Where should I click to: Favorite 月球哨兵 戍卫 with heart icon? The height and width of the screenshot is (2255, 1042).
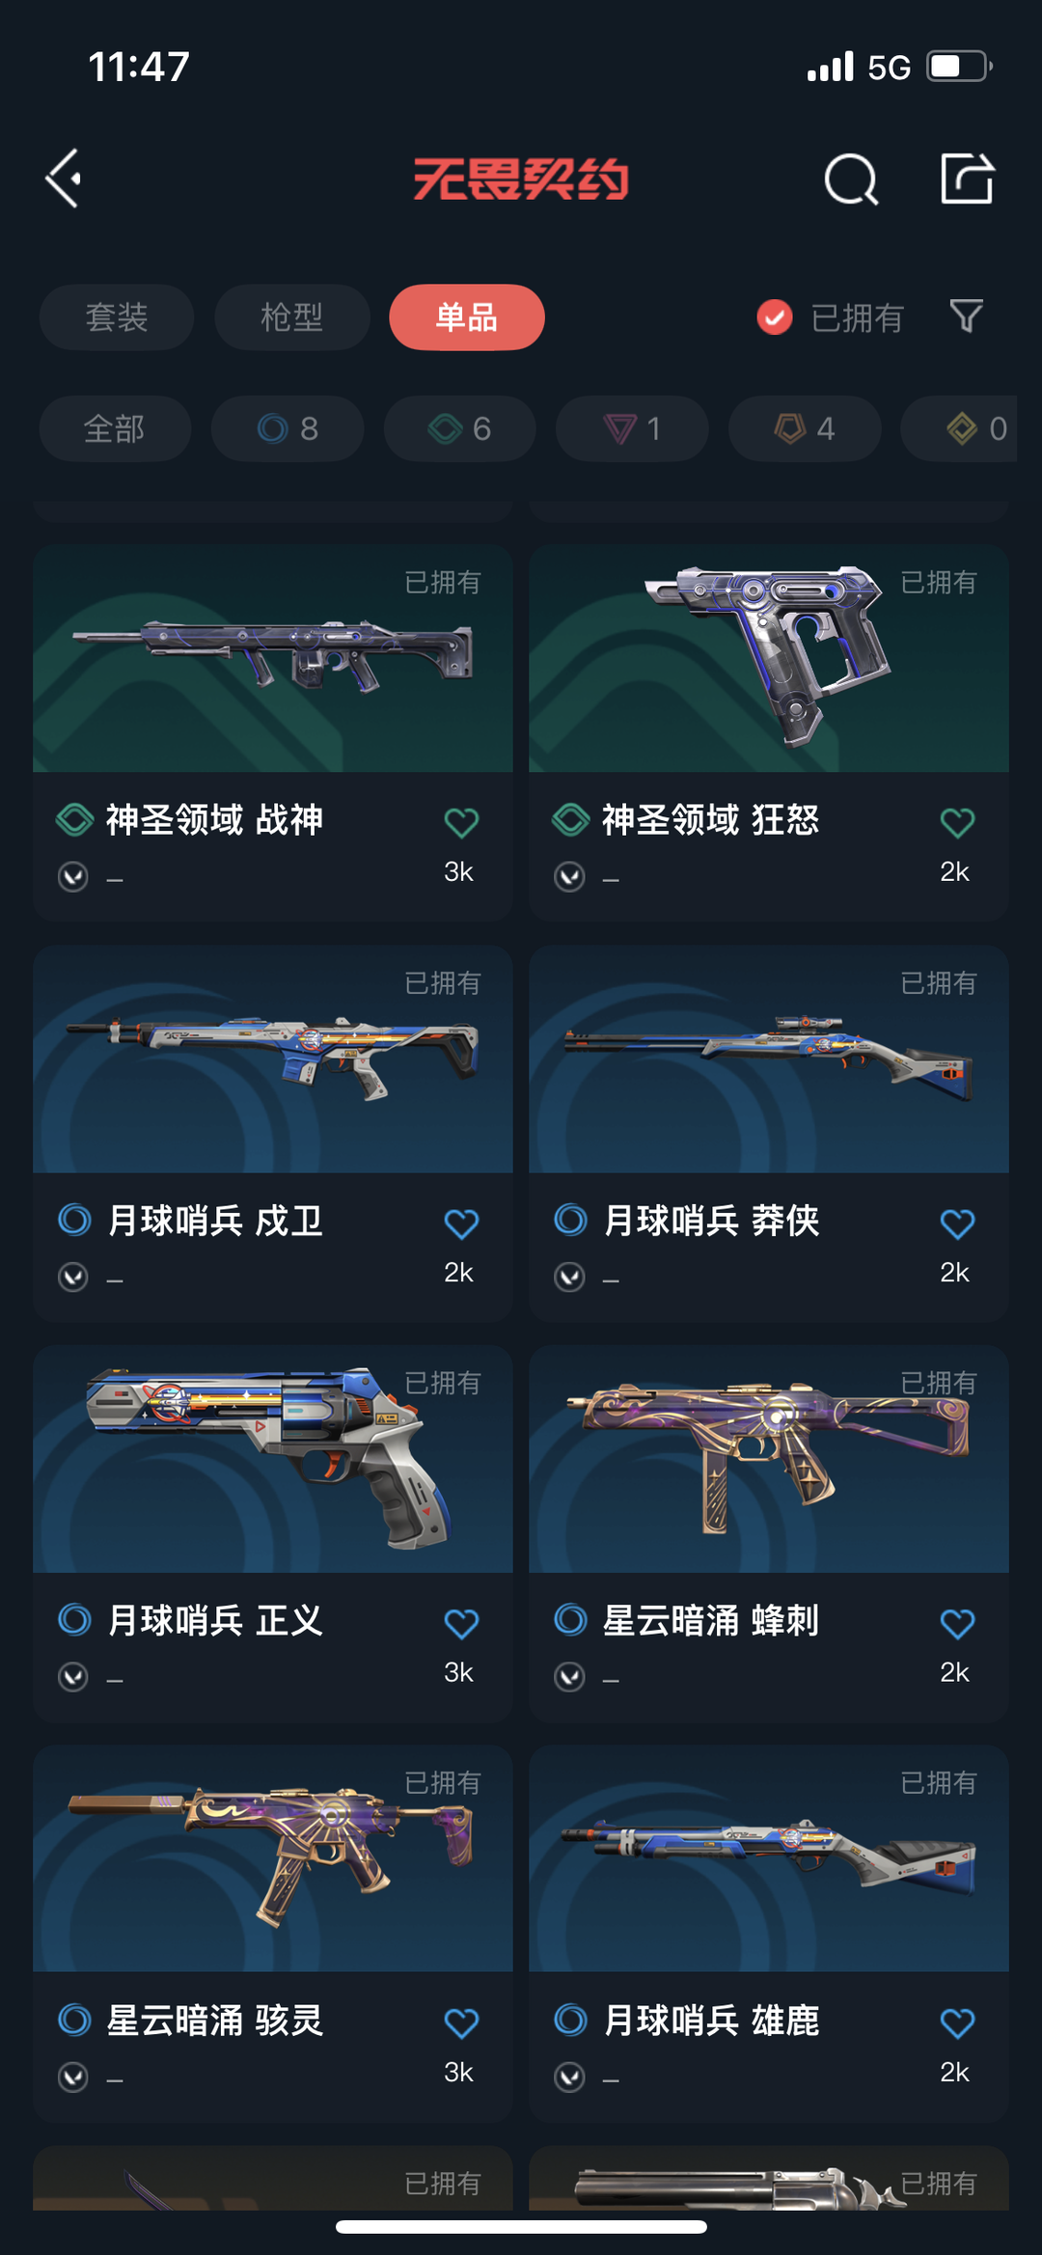click(461, 1224)
